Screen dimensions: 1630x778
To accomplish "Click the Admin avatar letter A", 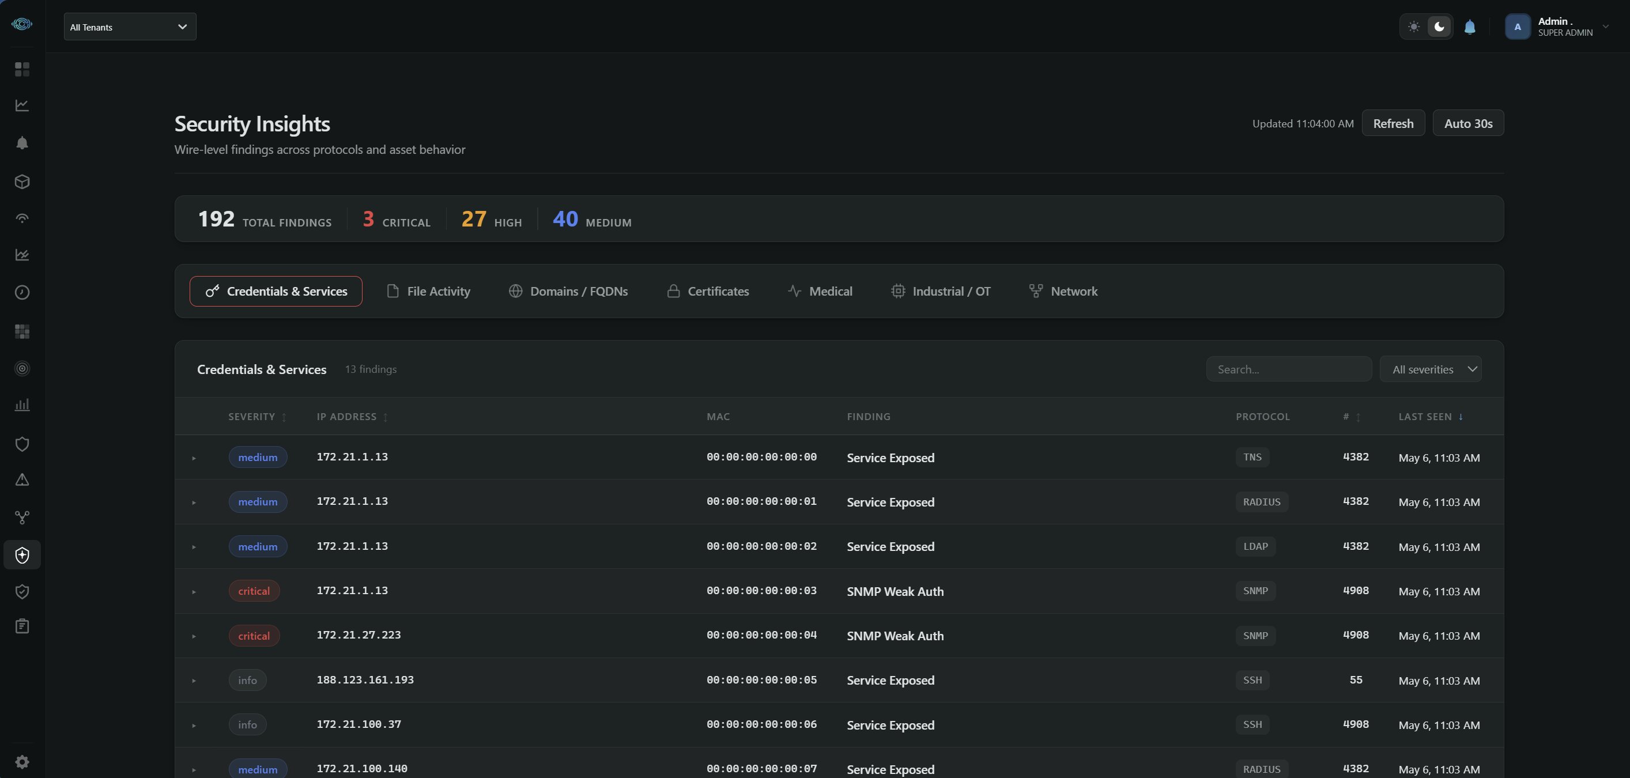I will pos(1518,27).
